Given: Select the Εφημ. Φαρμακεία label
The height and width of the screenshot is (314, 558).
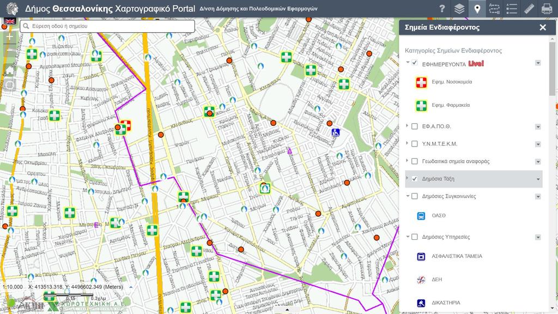Looking at the screenshot, I should (451, 105).
